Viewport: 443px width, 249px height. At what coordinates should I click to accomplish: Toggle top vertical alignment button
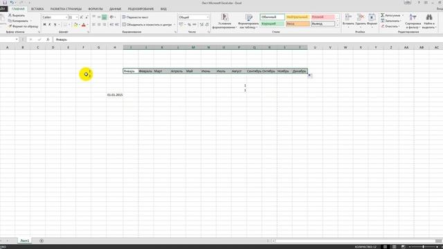94,17
